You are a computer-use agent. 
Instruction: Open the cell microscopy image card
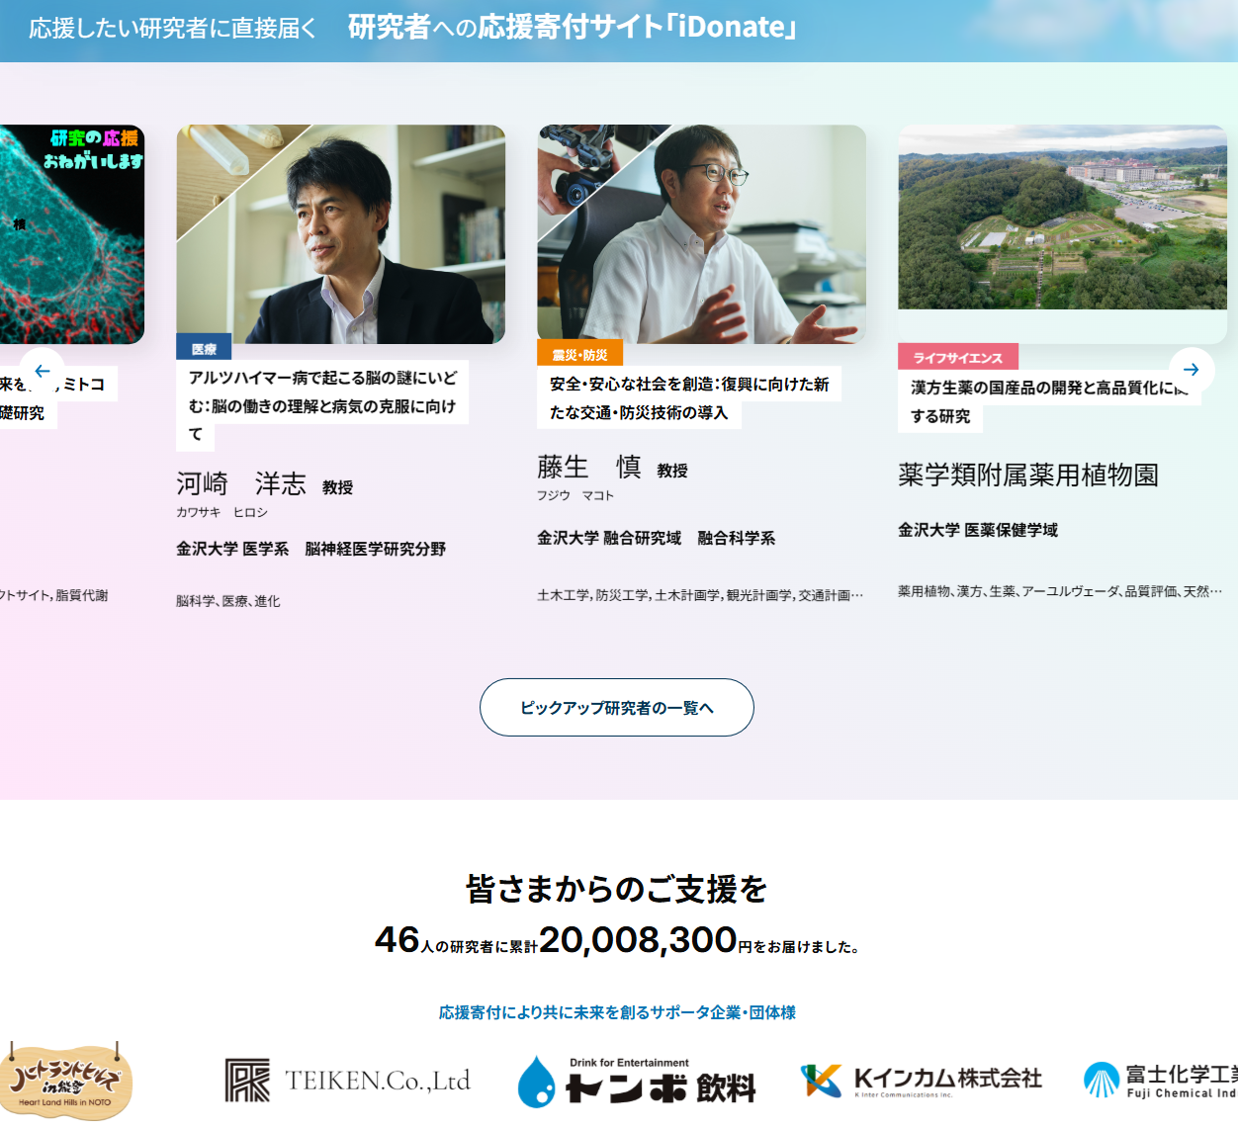point(71,234)
